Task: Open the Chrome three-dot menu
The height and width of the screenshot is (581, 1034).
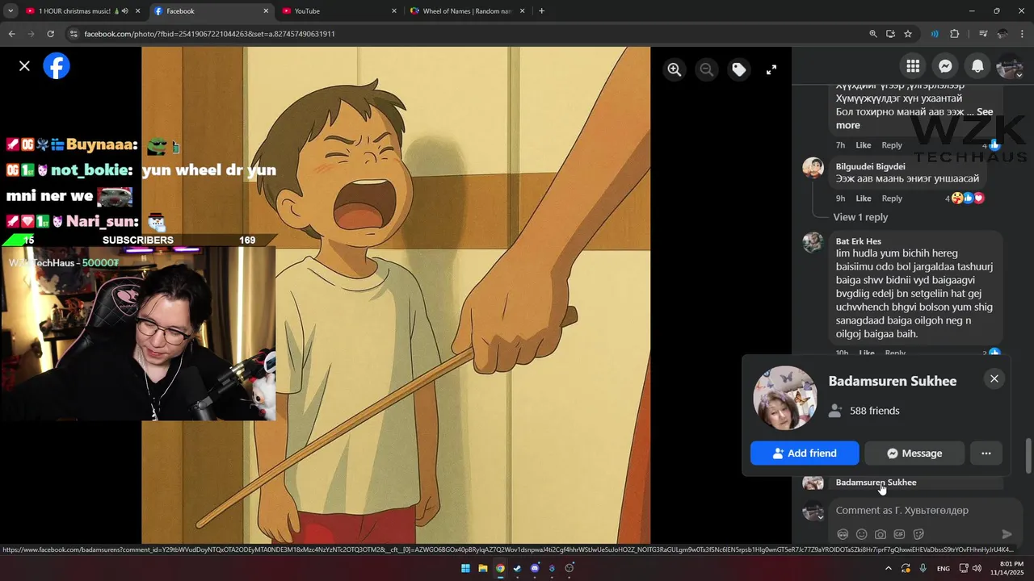Action: click(1023, 34)
